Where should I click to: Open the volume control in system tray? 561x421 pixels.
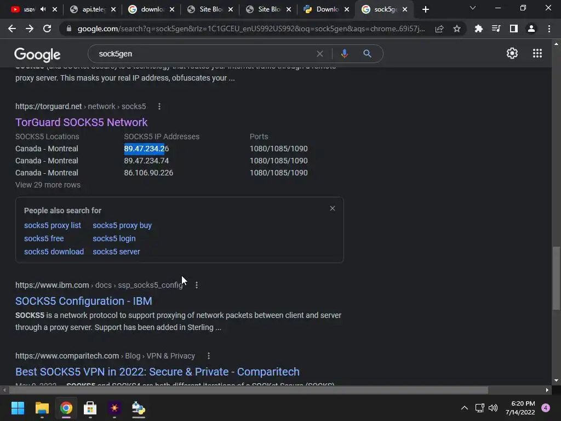point(493,408)
